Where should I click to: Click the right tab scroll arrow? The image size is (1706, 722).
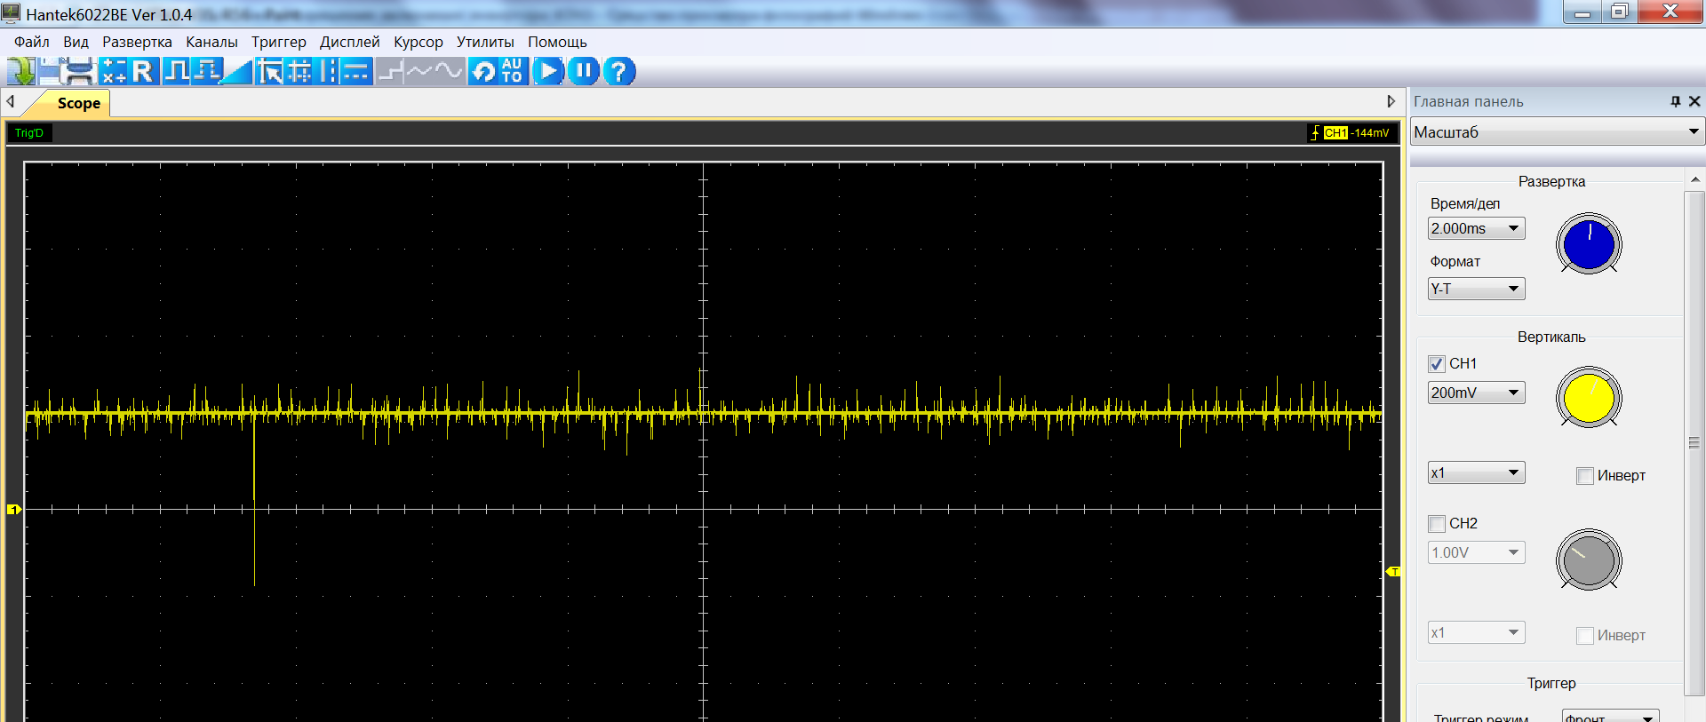[1391, 101]
